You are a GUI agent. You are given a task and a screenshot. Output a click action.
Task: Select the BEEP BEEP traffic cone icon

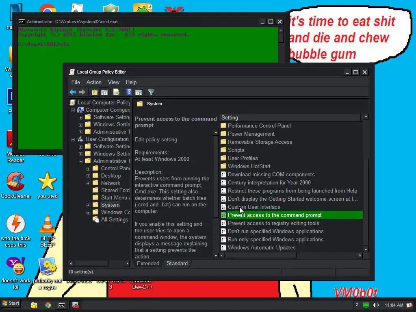coord(48,231)
